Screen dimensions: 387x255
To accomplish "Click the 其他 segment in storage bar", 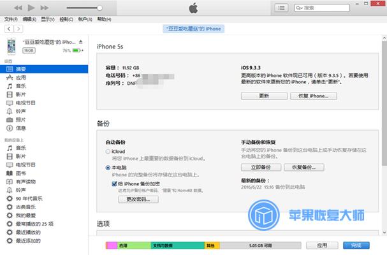I will 212,245.
